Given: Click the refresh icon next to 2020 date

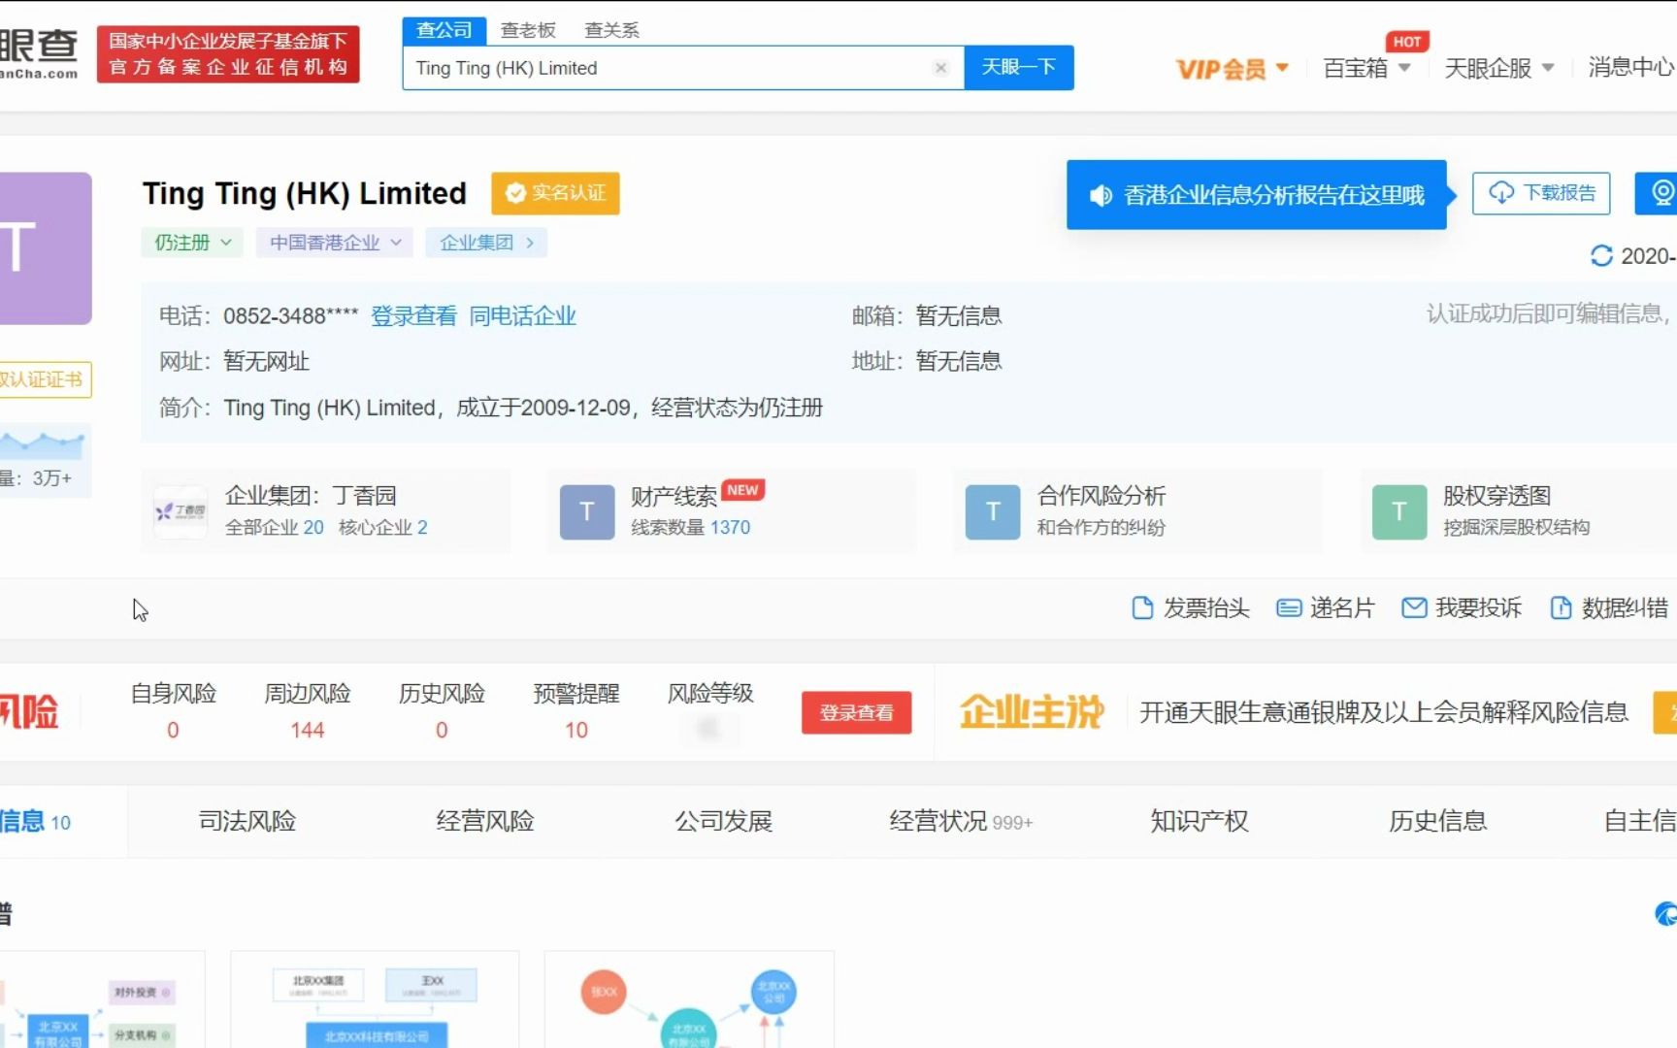Looking at the screenshot, I should pyautogui.click(x=1601, y=256).
